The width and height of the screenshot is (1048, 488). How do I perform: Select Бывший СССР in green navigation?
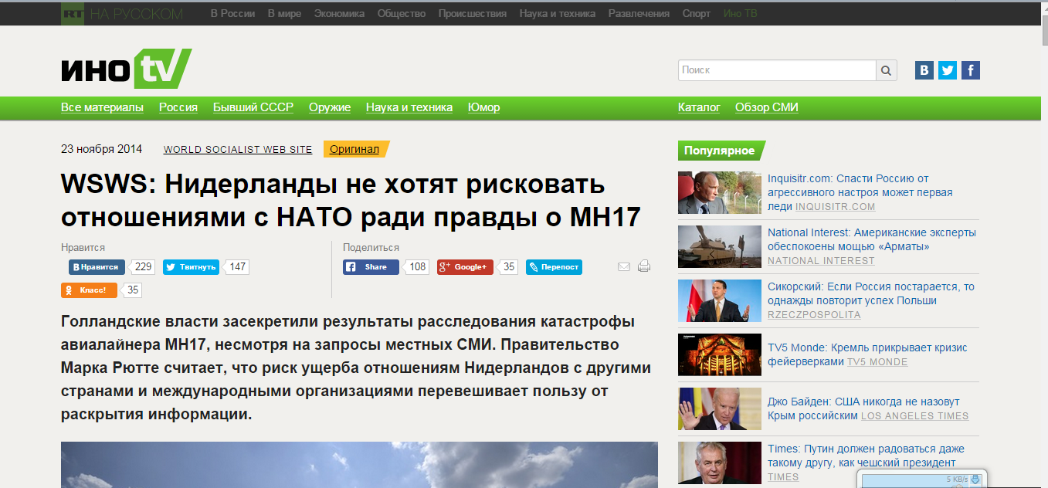click(253, 107)
